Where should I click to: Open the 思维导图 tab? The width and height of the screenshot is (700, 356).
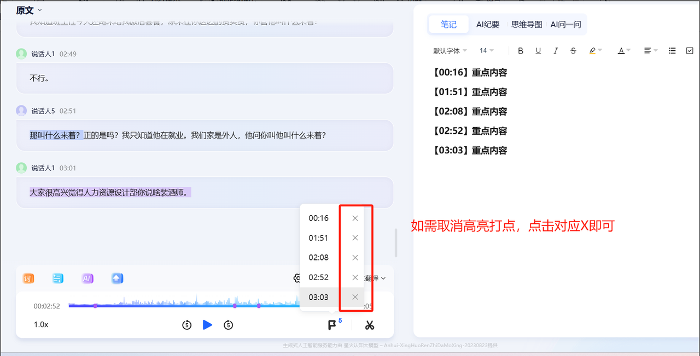[x=527, y=25]
